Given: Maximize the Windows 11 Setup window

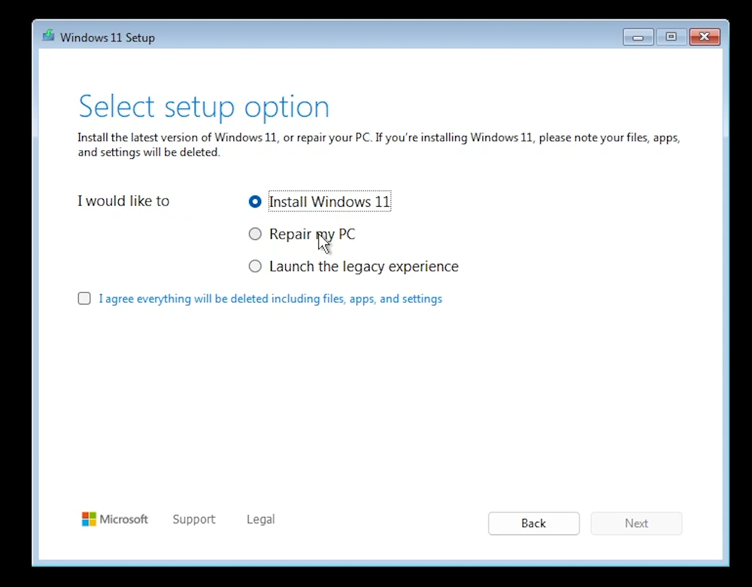Looking at the screenshot, I should (x=671, y=37).
